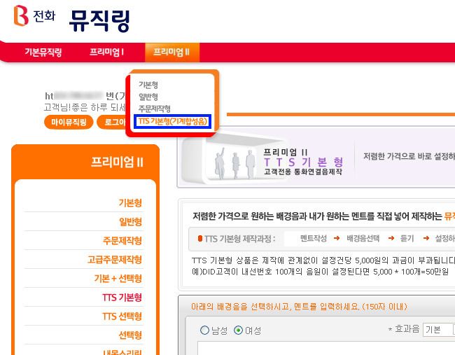455x355 pixels.
Task: Select the 여성 voice radio button
Action: point(238,330)
